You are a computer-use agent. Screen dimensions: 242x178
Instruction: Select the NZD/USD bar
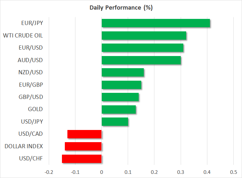[x=123, y=72]
